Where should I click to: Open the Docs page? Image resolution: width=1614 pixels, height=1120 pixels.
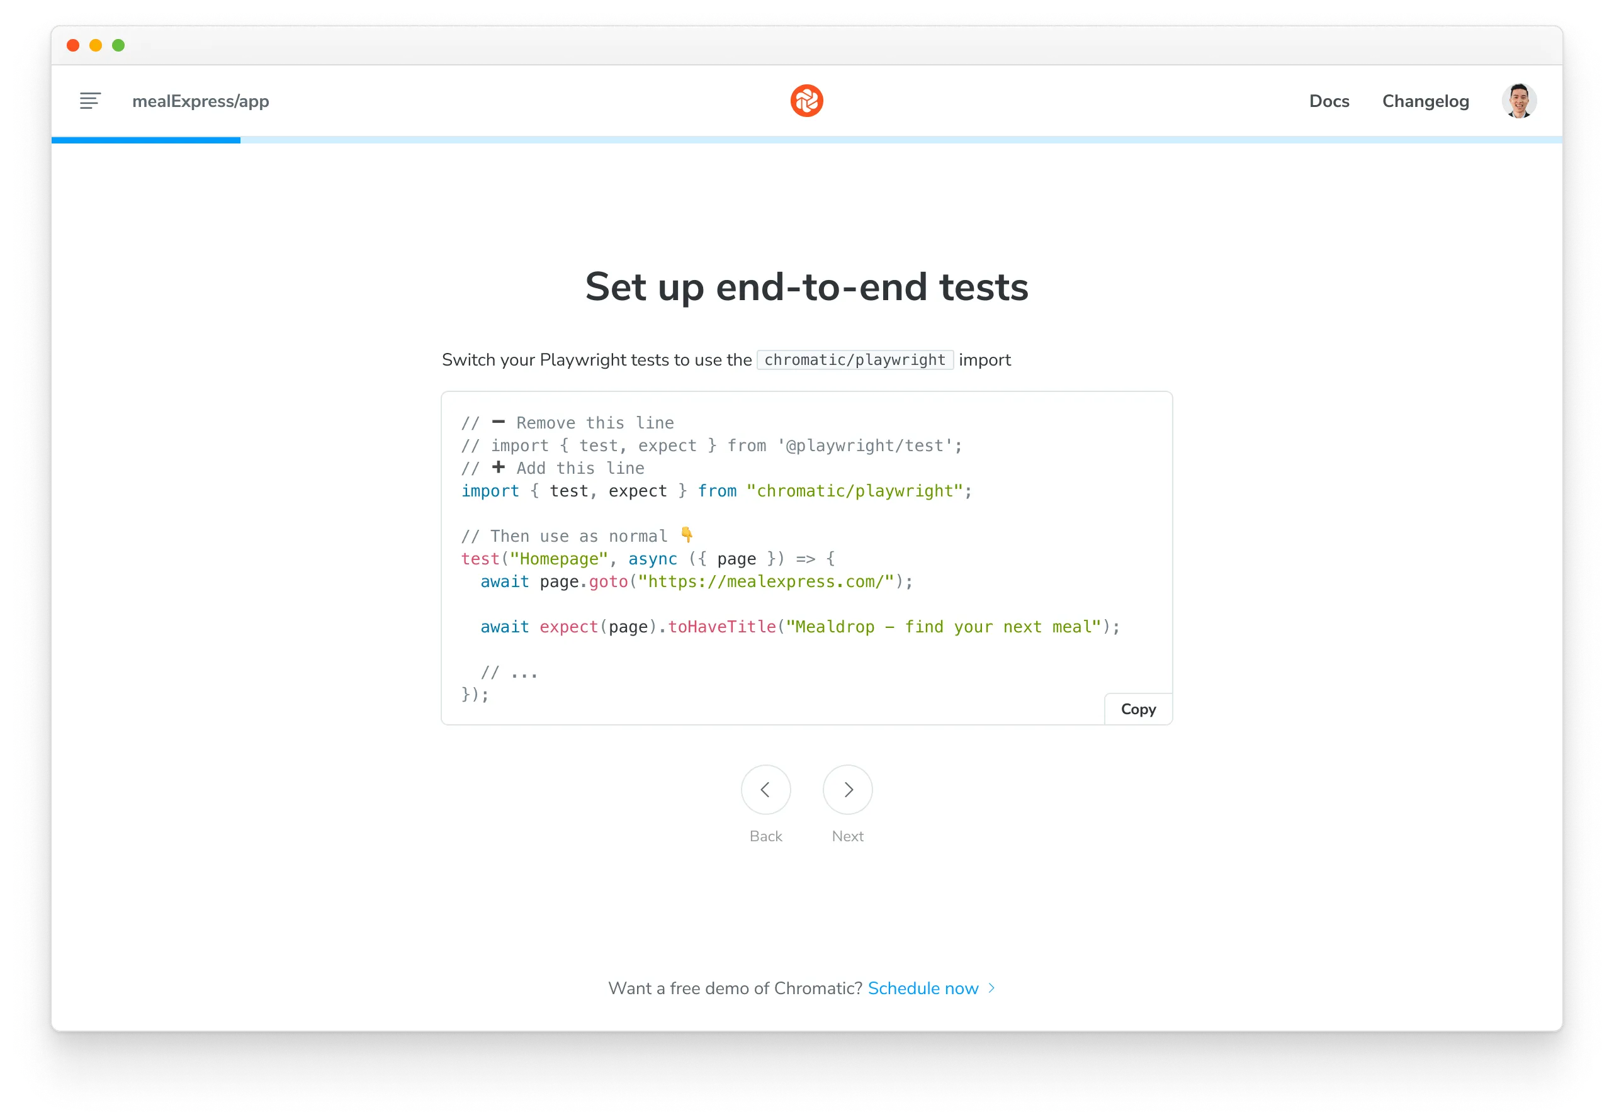click(x=1328, y=101)
